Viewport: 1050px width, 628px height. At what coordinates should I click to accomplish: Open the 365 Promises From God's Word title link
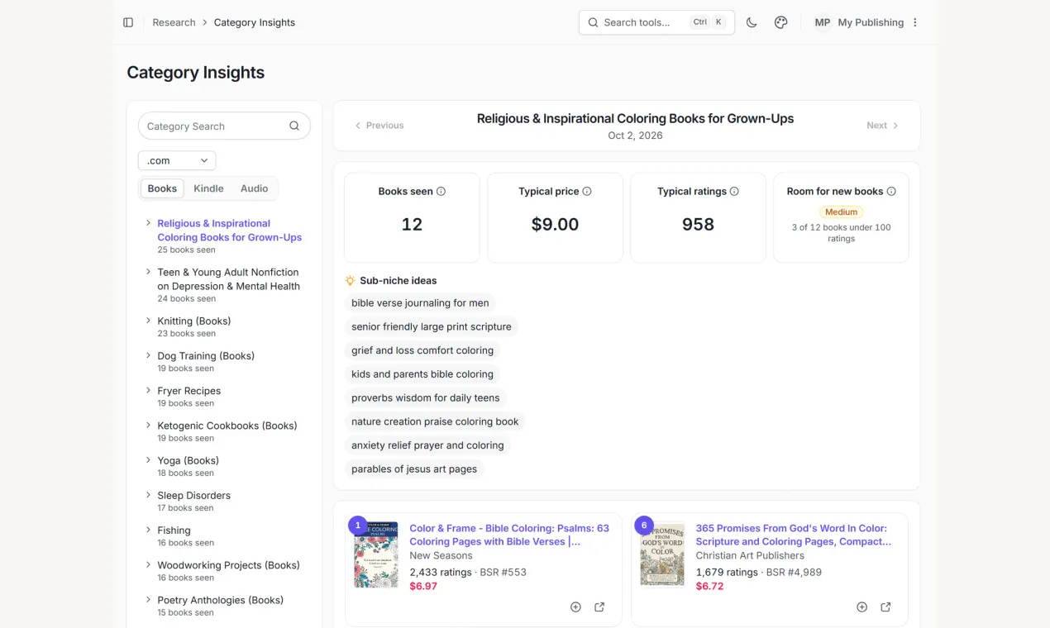click(x=794, y=535)
